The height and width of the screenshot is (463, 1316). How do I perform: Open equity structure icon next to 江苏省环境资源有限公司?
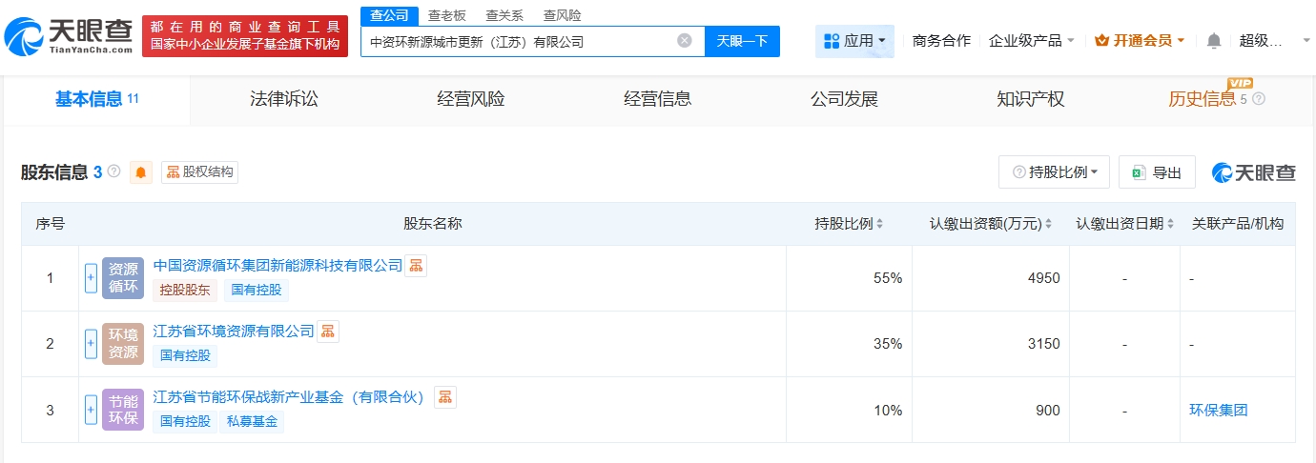328,332
